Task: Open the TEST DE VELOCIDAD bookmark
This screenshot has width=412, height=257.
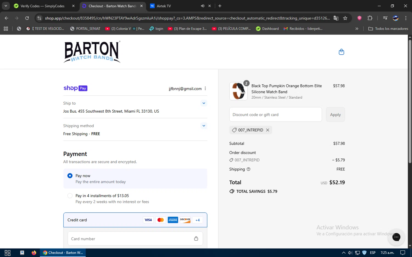Action: 45,28
